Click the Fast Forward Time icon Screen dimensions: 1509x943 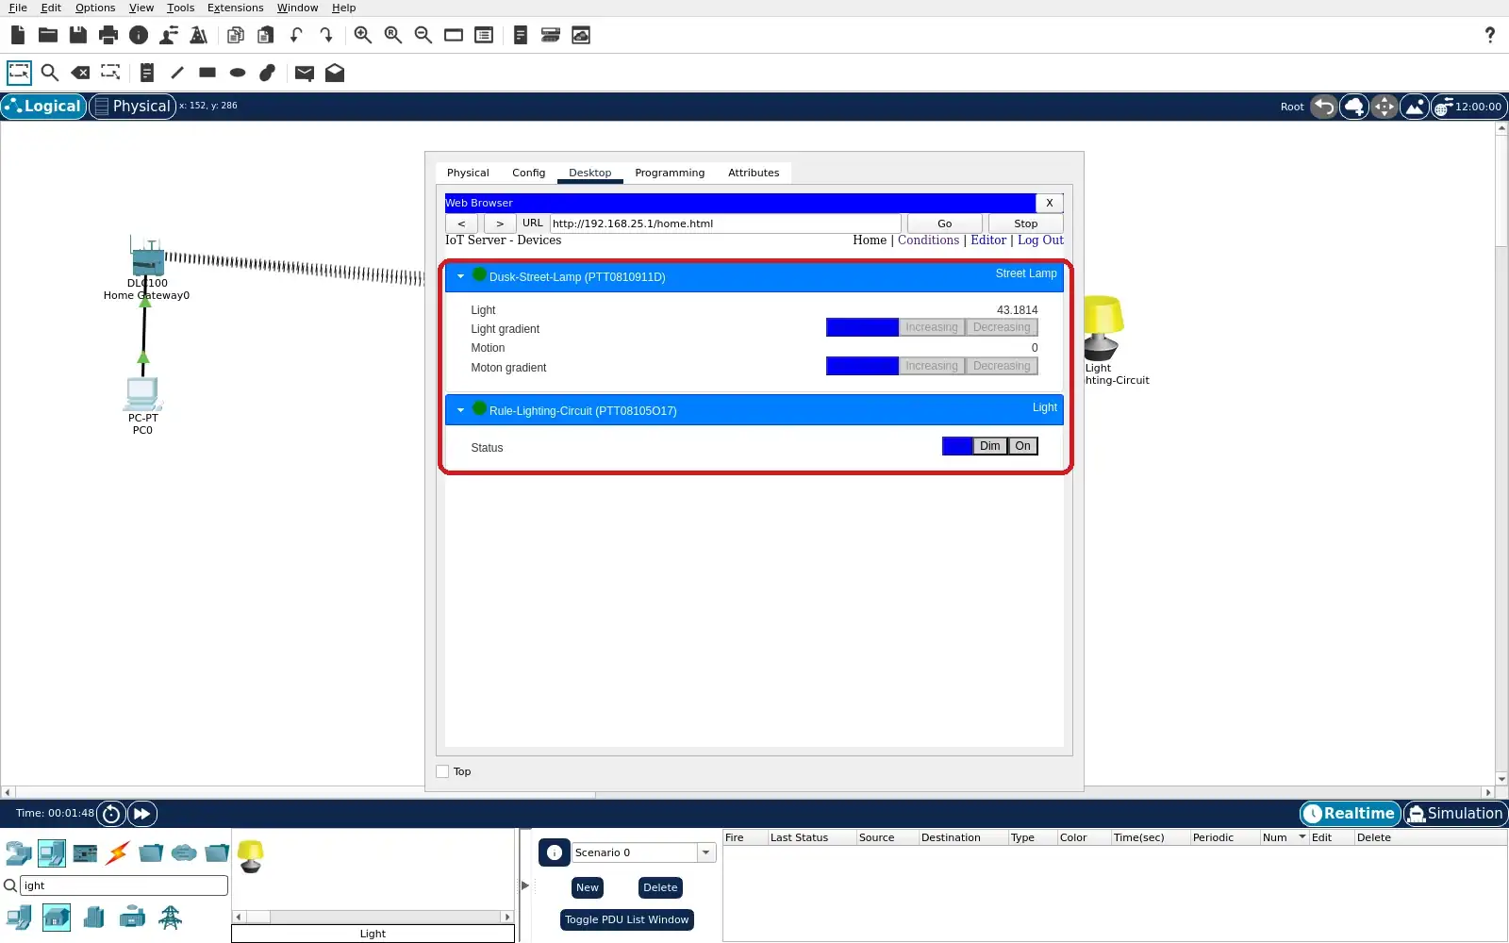click(x=142, y=814)
